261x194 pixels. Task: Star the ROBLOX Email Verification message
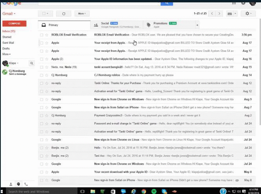[x=47, y=35]
